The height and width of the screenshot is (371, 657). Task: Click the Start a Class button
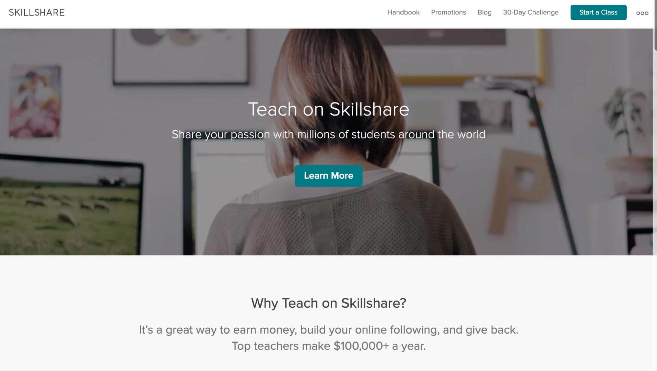click(x=598, y=12)
